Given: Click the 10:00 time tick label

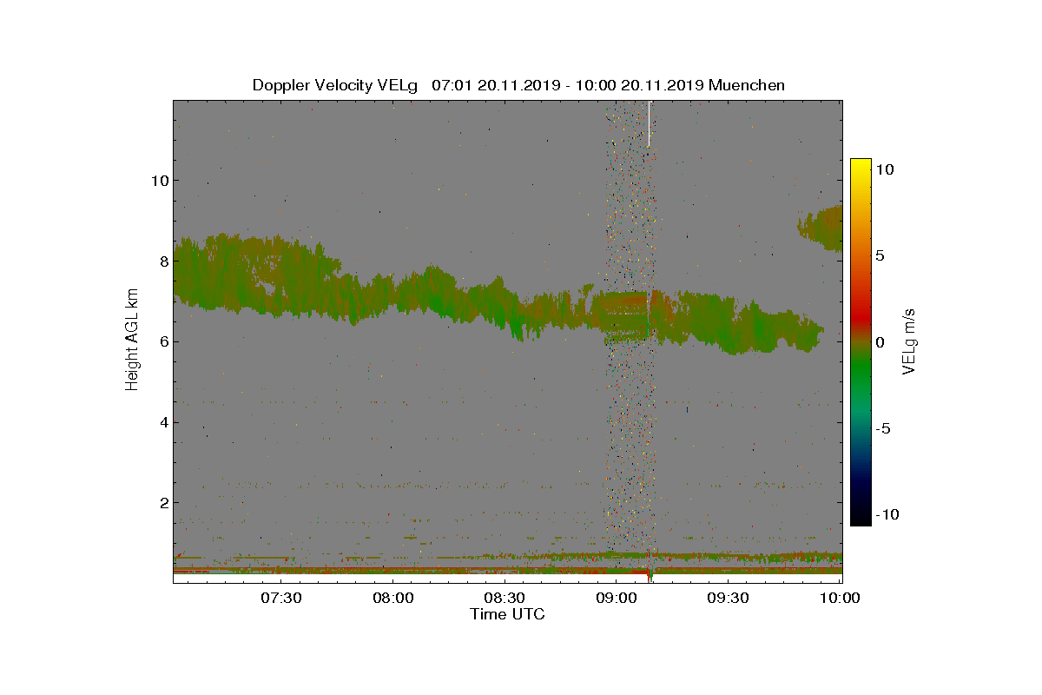Looking at the screenshot, I should coord(841,599).
